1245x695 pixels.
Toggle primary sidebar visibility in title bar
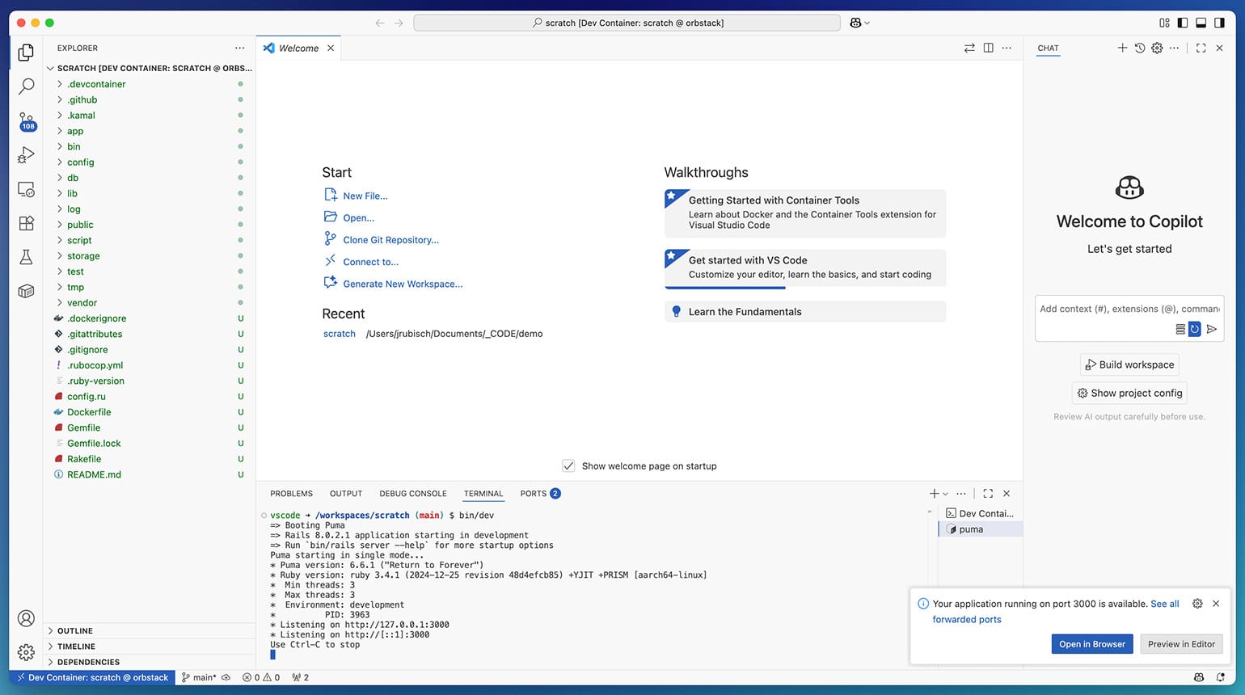[1183, 23]
